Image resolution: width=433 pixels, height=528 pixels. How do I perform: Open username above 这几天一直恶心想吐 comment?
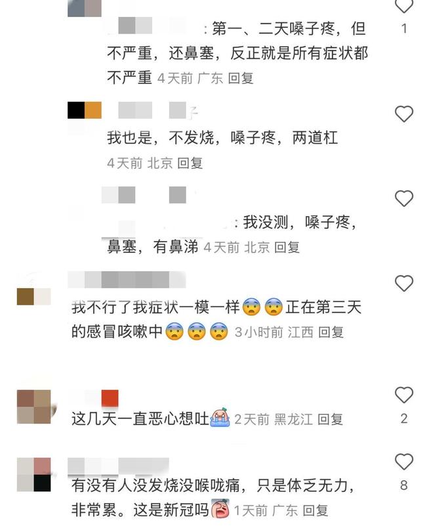pos(94,399)
